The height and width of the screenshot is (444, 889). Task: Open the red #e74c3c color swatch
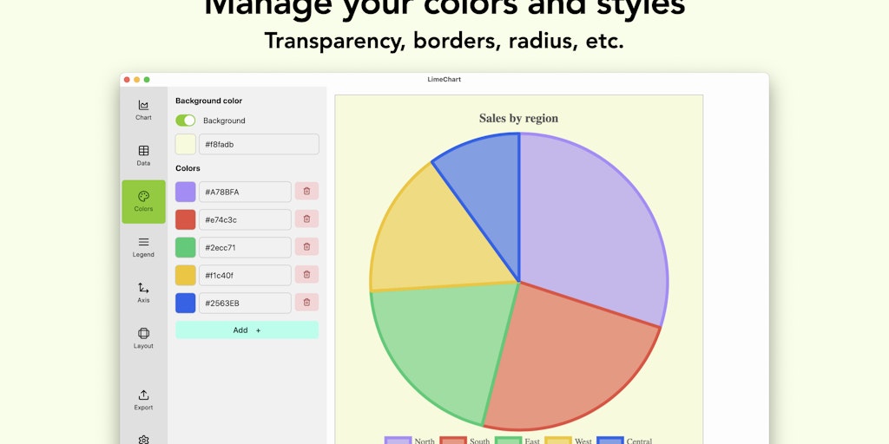(186, 219)
